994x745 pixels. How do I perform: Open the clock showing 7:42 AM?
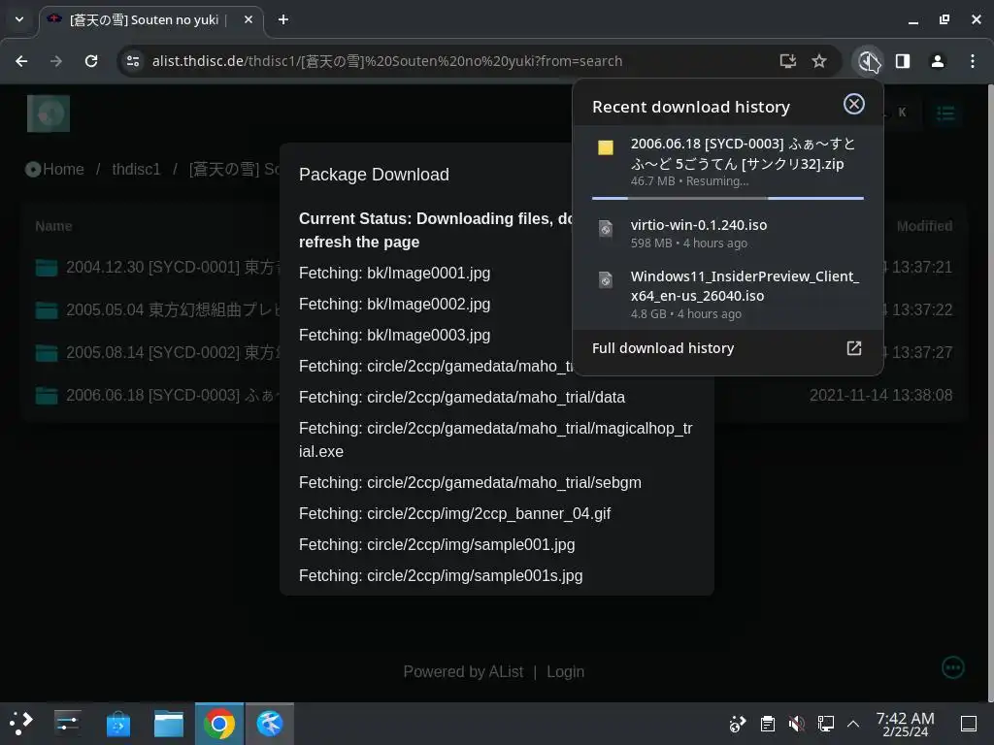(905, 724)
